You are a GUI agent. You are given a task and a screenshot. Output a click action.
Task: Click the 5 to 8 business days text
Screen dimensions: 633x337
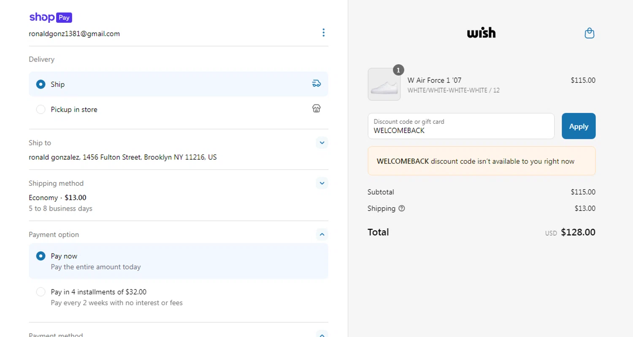tap(60, 209)
